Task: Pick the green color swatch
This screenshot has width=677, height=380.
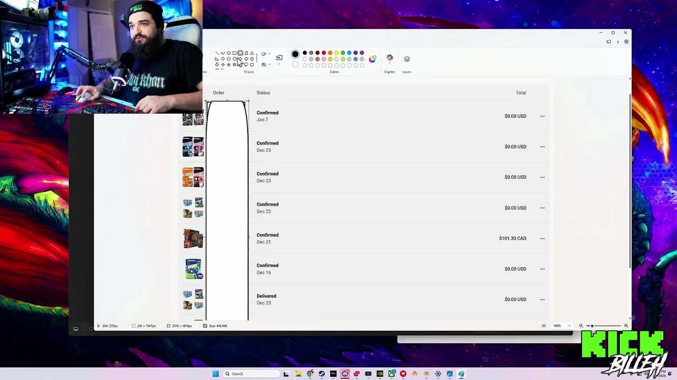Action: [x=343, y=53]
